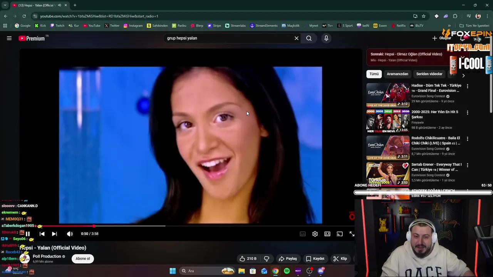
Task: Go to the previous video in the player
Action: 42,234
